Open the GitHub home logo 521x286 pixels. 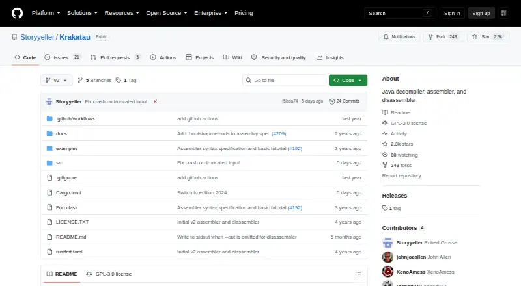18,13
